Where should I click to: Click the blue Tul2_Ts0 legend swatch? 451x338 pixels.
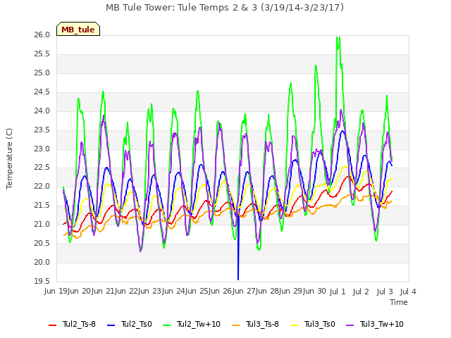pyautogui.click(x=111, y=325)
